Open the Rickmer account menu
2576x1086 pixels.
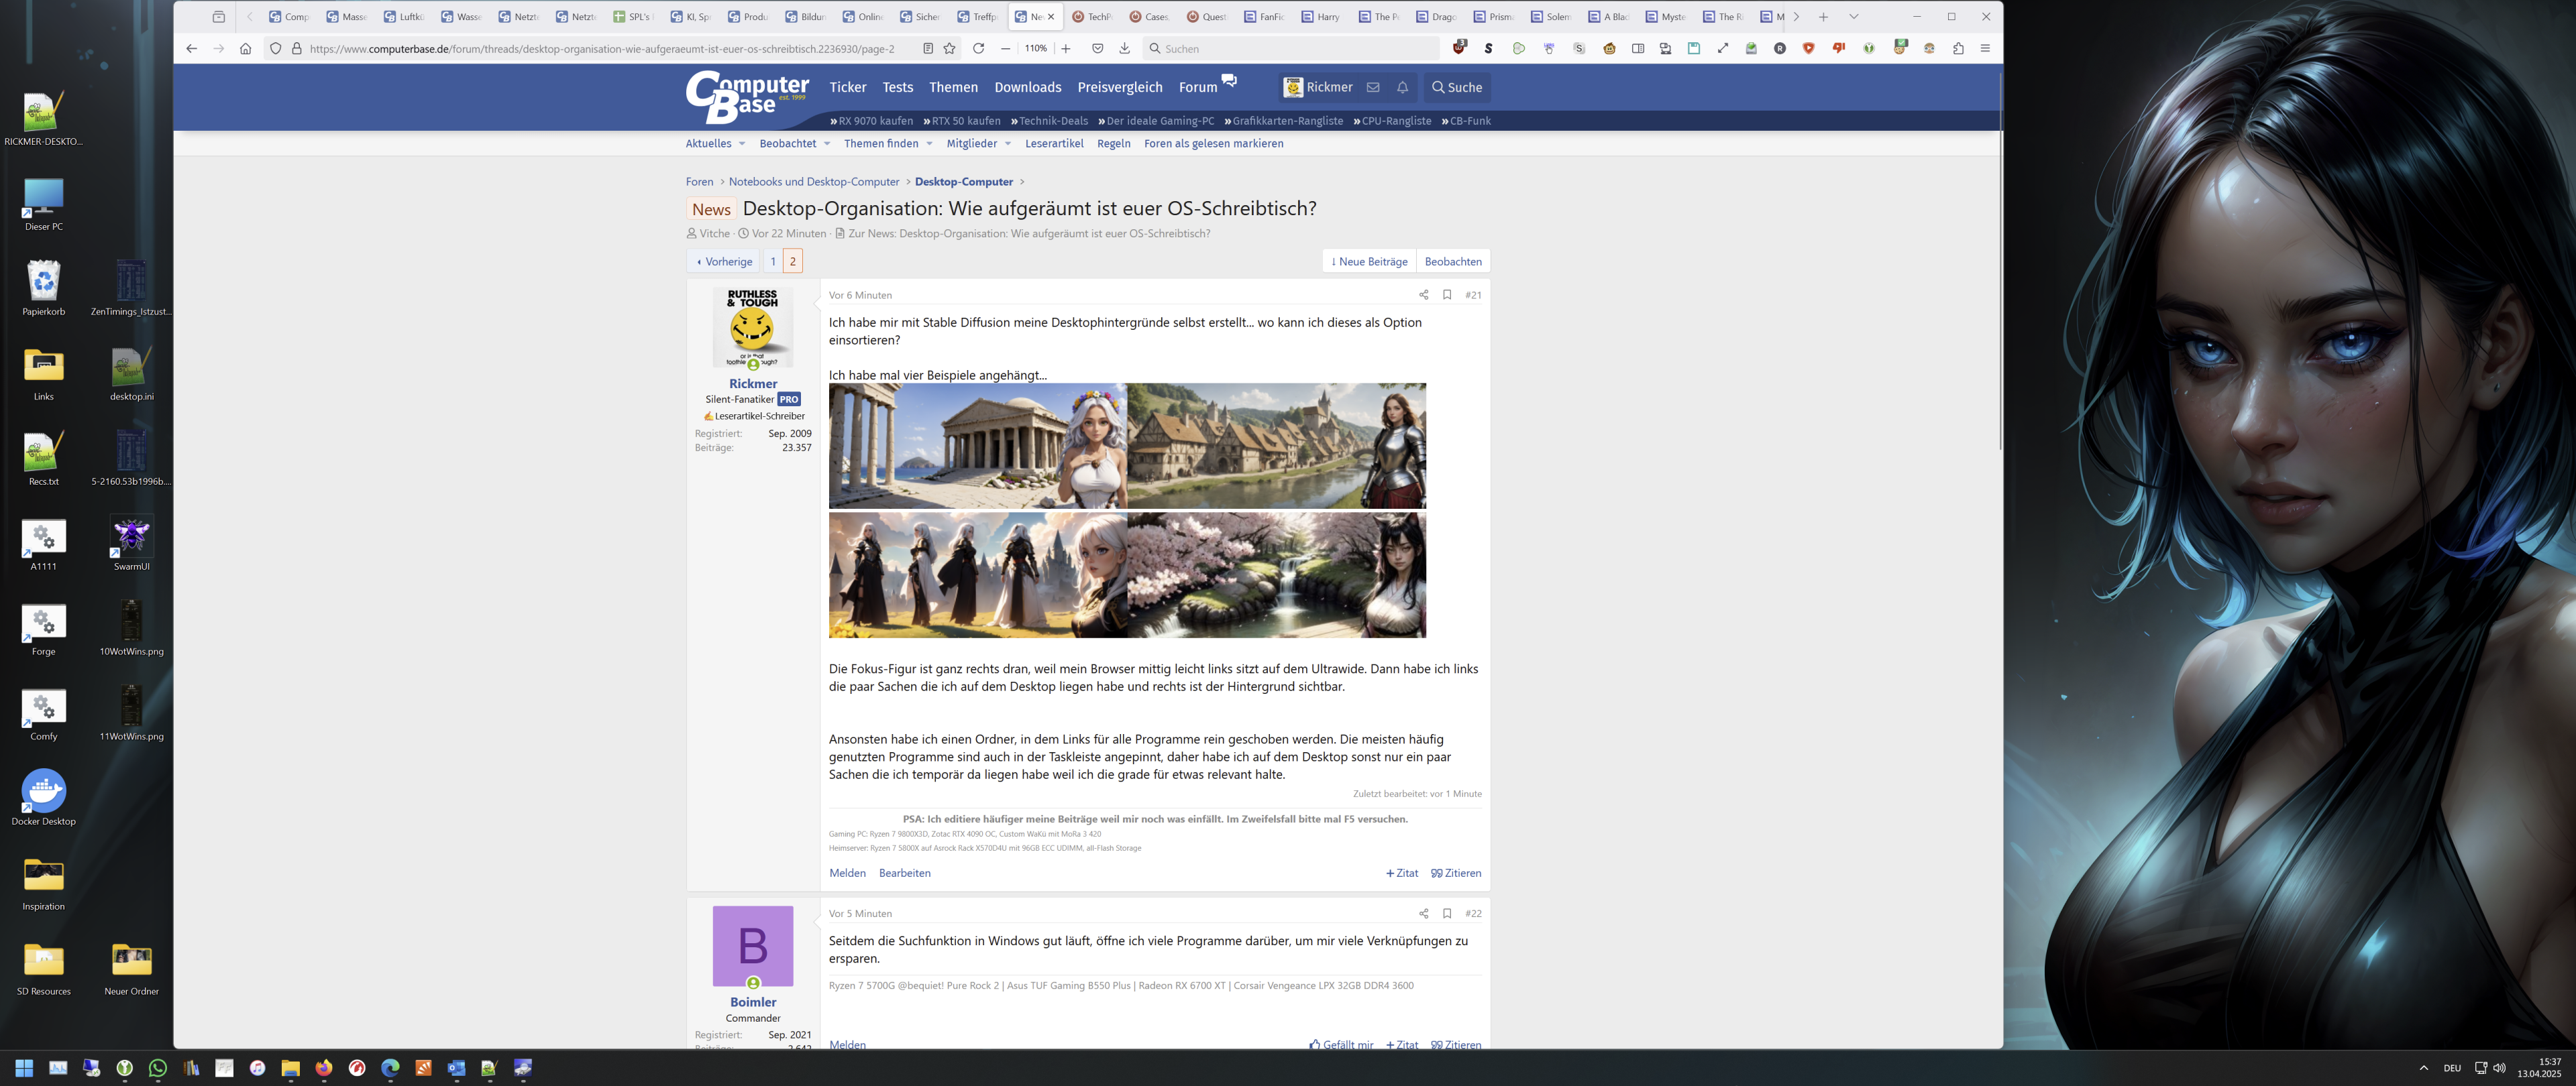pyautogui.click(x=1318, y=87)
